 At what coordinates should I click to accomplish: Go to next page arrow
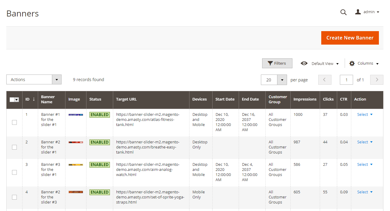point(377,80)
